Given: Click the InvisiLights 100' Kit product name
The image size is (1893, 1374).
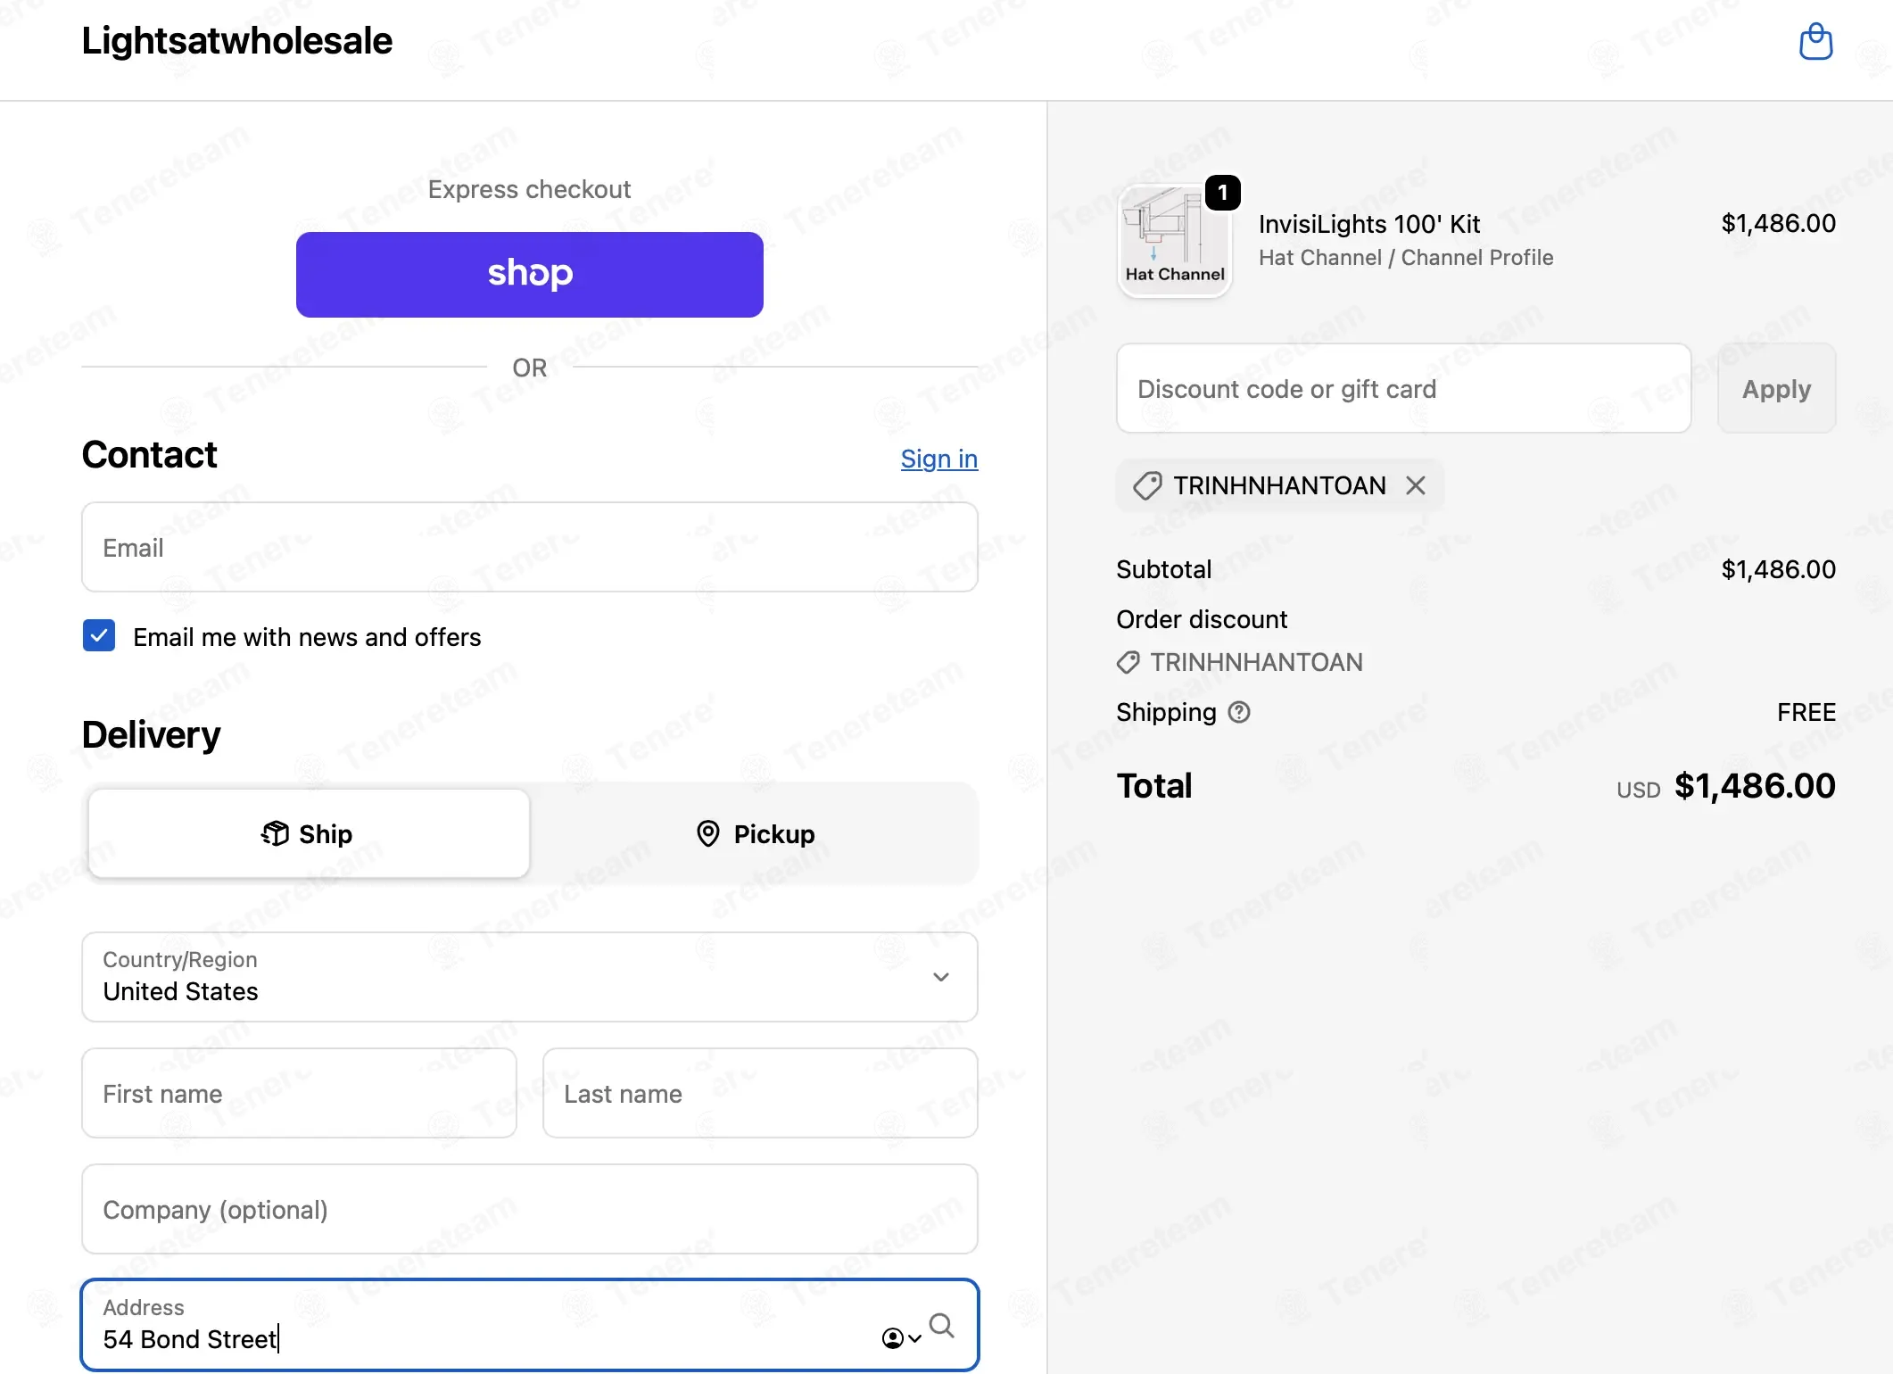Looking at the screenshot, I should point(1369,224).
